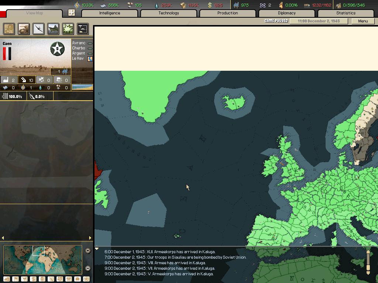Toggle game pause via the date display
Viewport: 378px width, 283px height.
tap(319, 21)
